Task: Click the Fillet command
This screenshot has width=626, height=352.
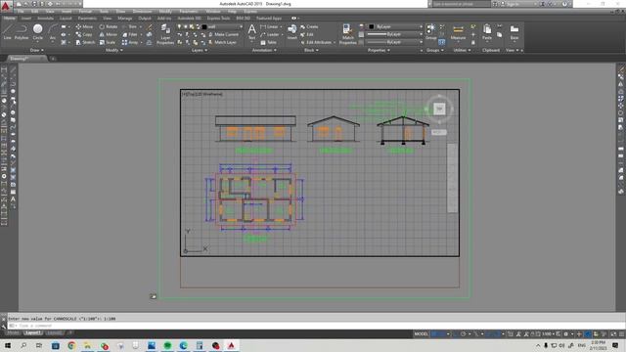Action: (x=130, y=35)
